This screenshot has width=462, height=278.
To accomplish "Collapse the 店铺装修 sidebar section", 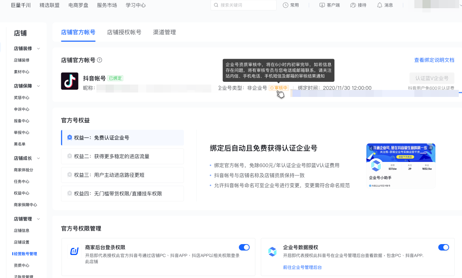I will 39,49.
